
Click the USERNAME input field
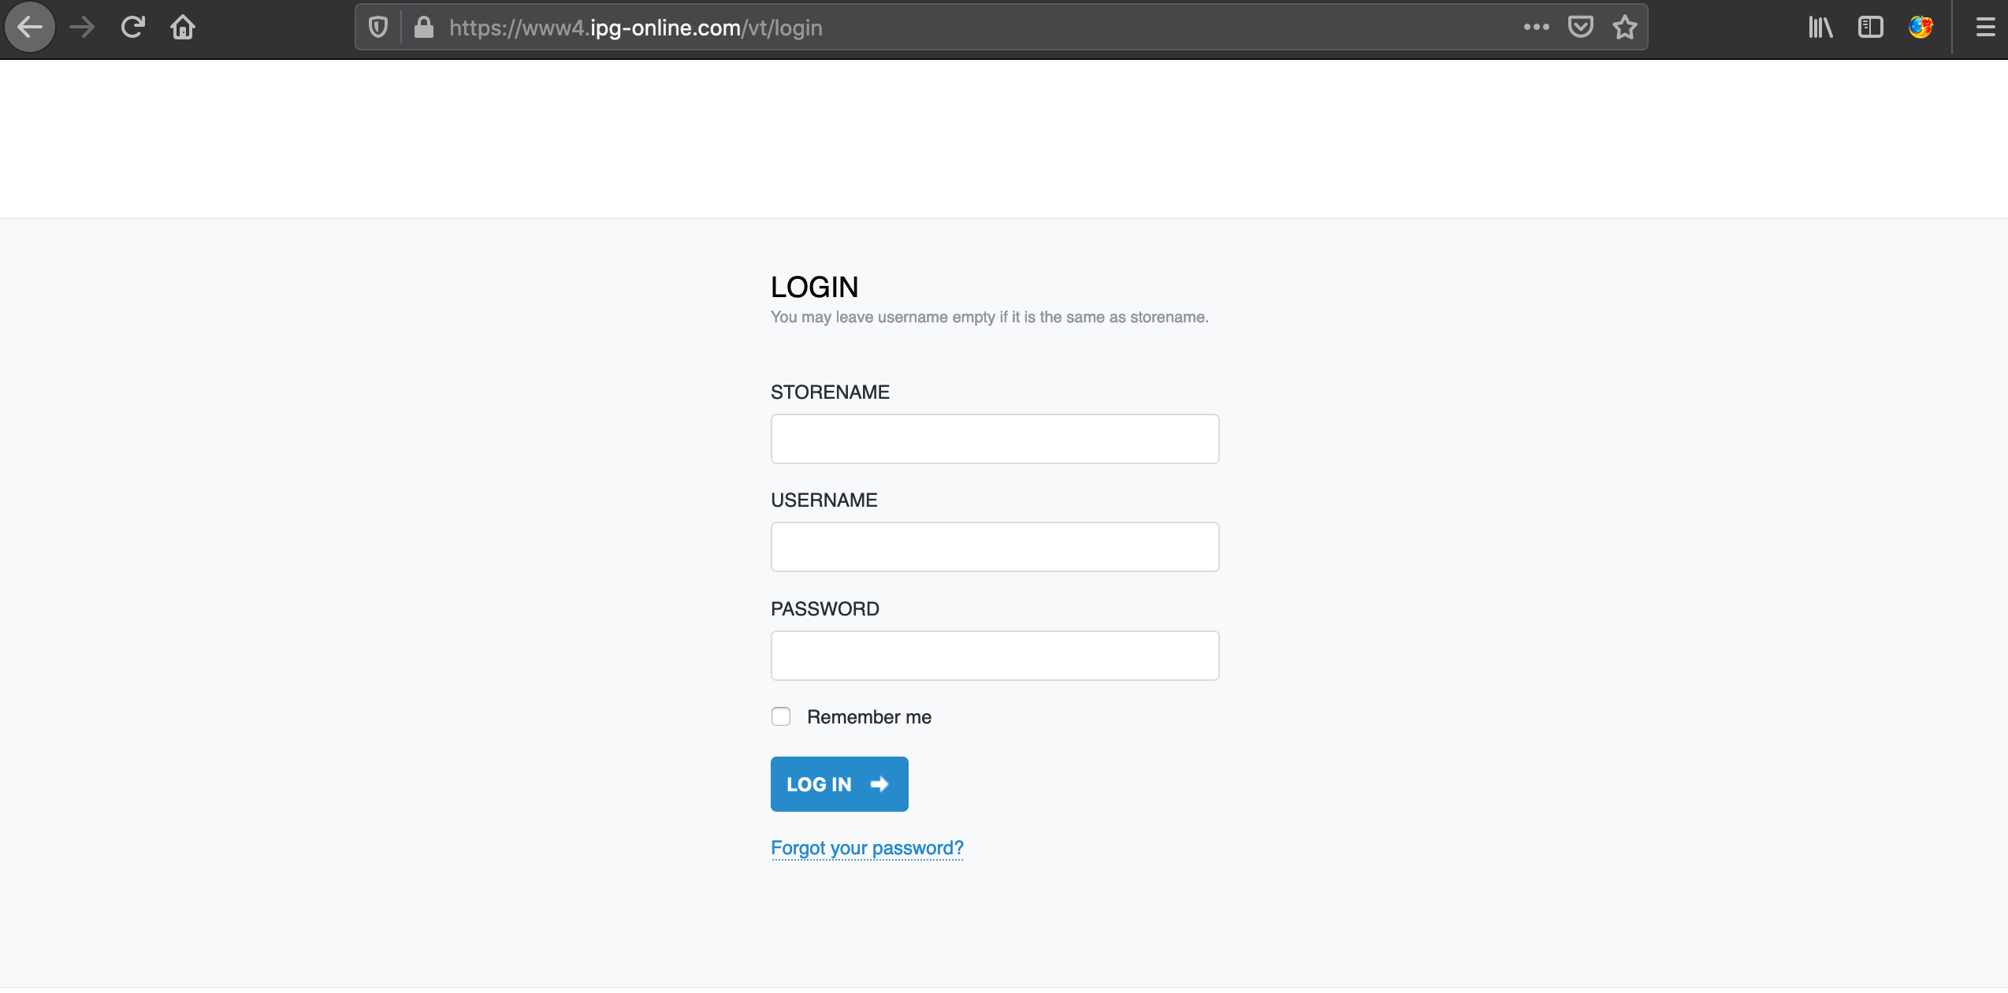pos(994,546)
